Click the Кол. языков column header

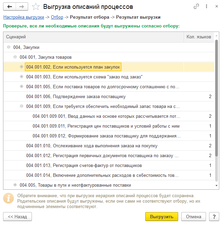199,37
